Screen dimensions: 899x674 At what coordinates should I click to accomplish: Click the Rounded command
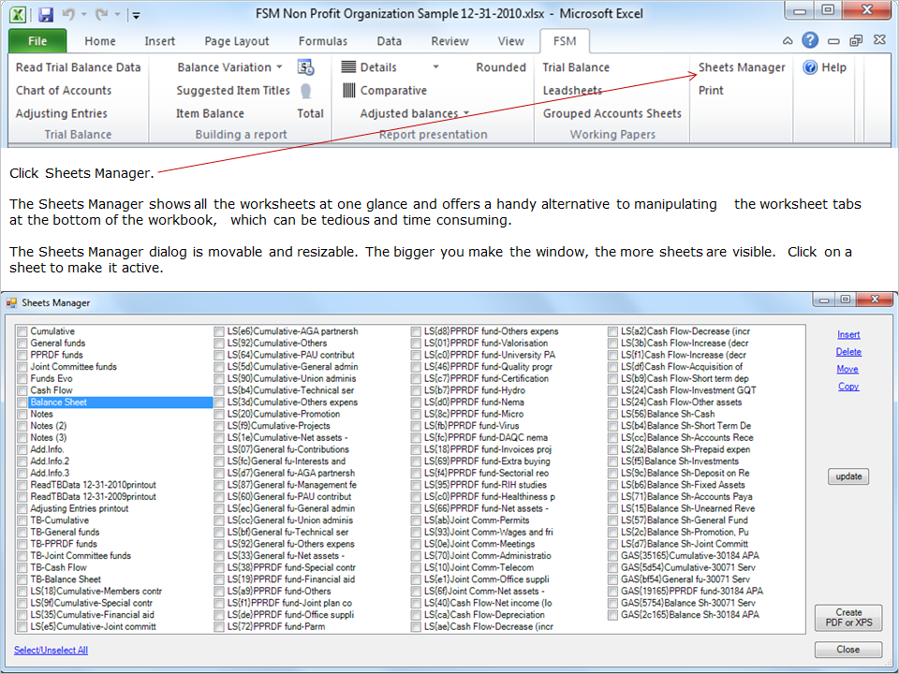point(500,67)
